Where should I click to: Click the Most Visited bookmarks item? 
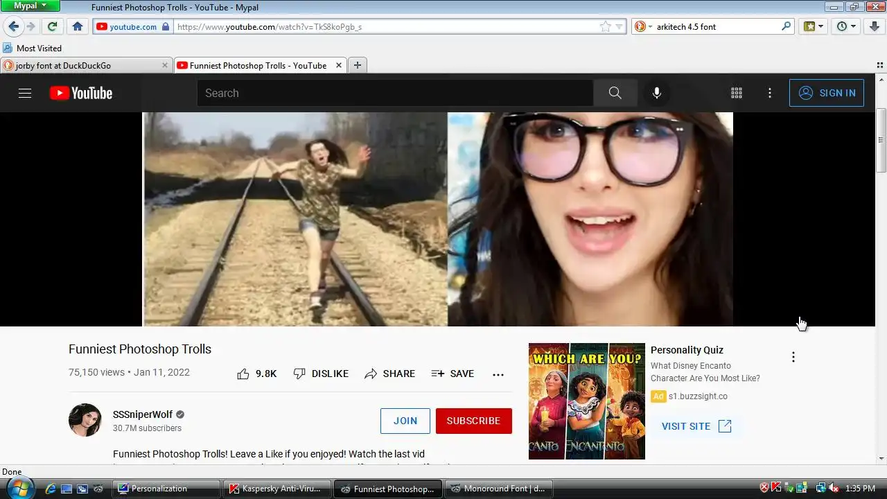coord(33,48)
